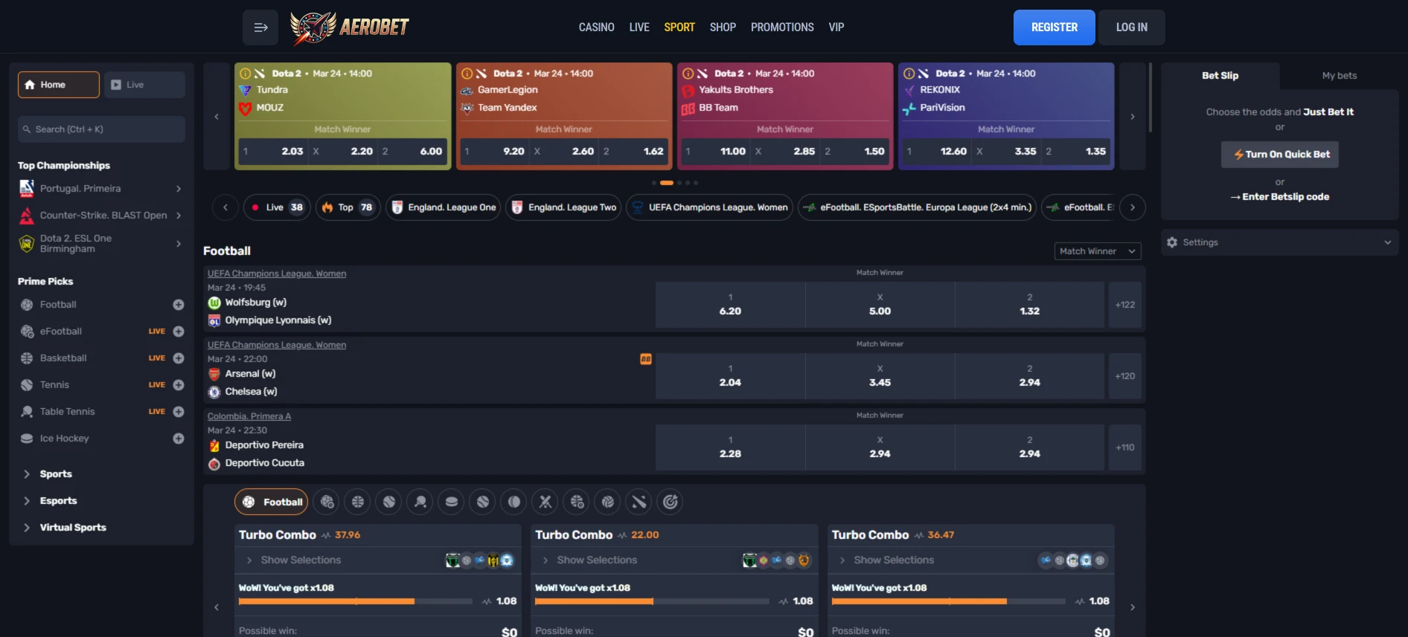Click the Bet Builder badge on Arsenal match

[646, 359]
